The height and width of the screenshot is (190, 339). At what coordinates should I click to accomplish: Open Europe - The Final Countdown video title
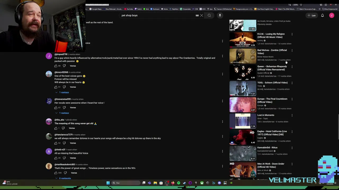pos(272,101)
